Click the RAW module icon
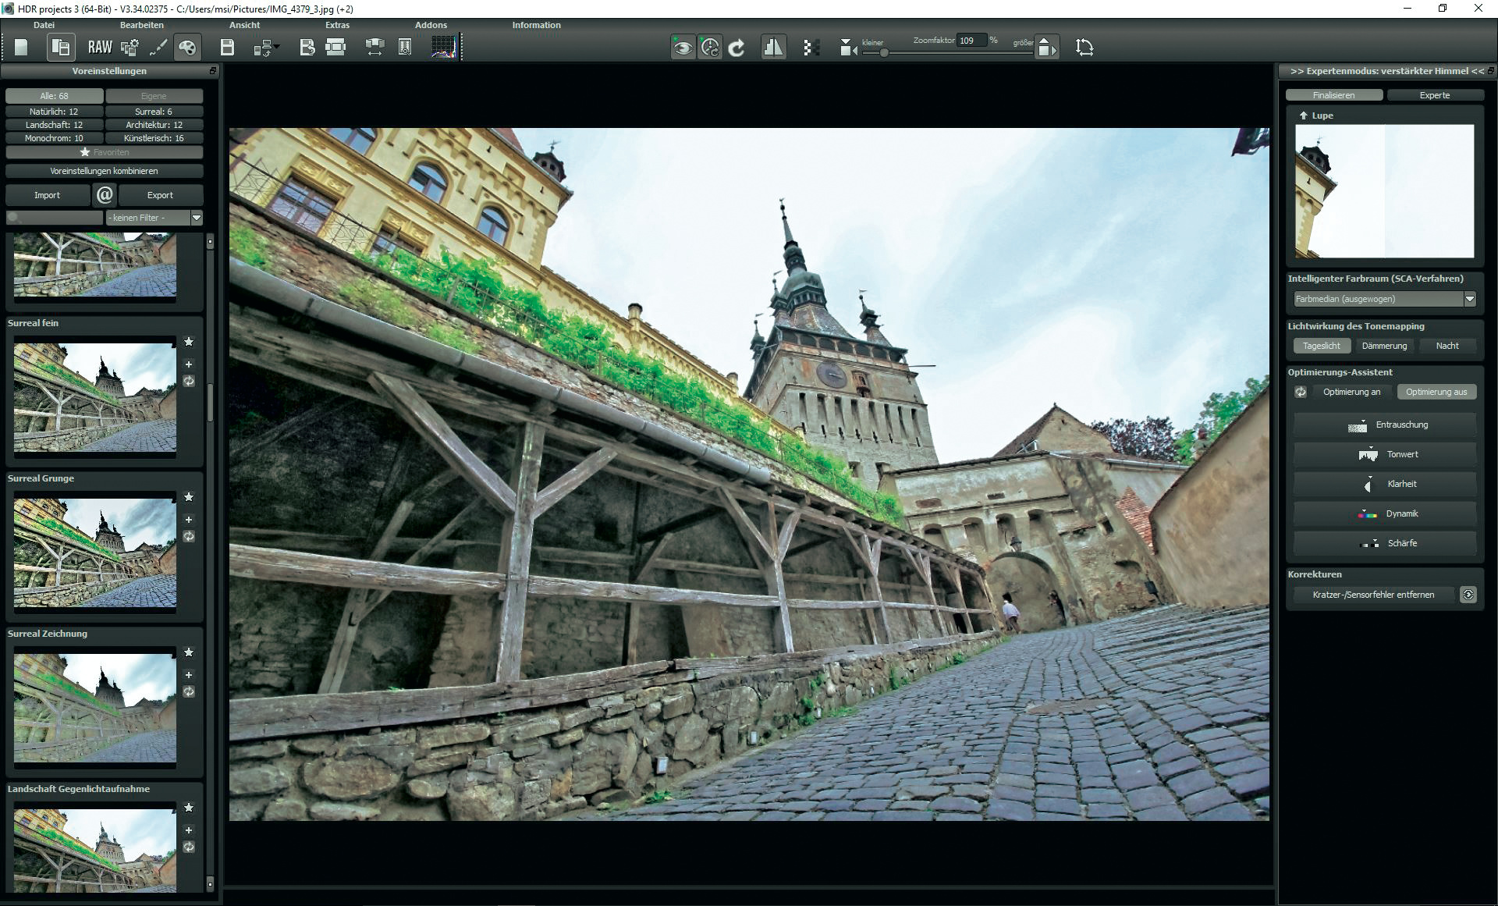1498x906 pixels. click(x=100, y=48)
